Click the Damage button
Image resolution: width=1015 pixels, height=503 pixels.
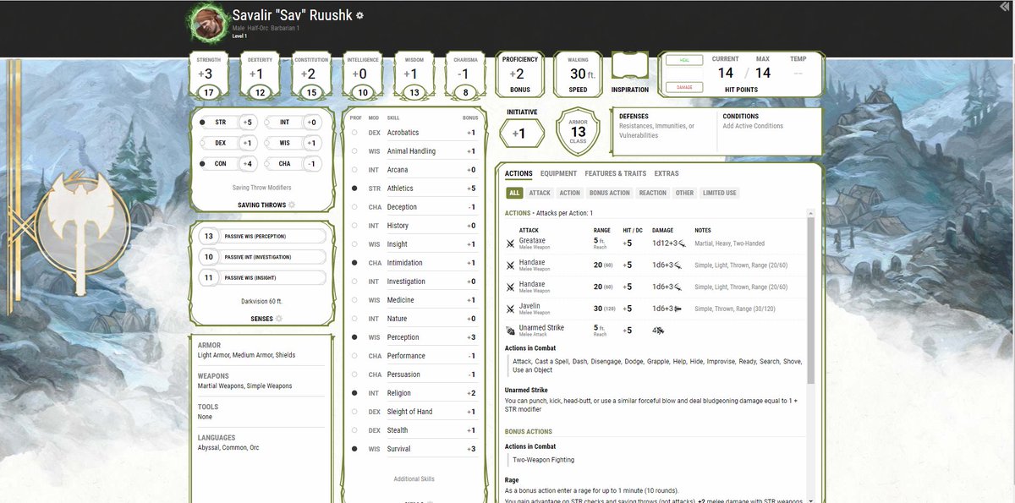tap(684, 87)
